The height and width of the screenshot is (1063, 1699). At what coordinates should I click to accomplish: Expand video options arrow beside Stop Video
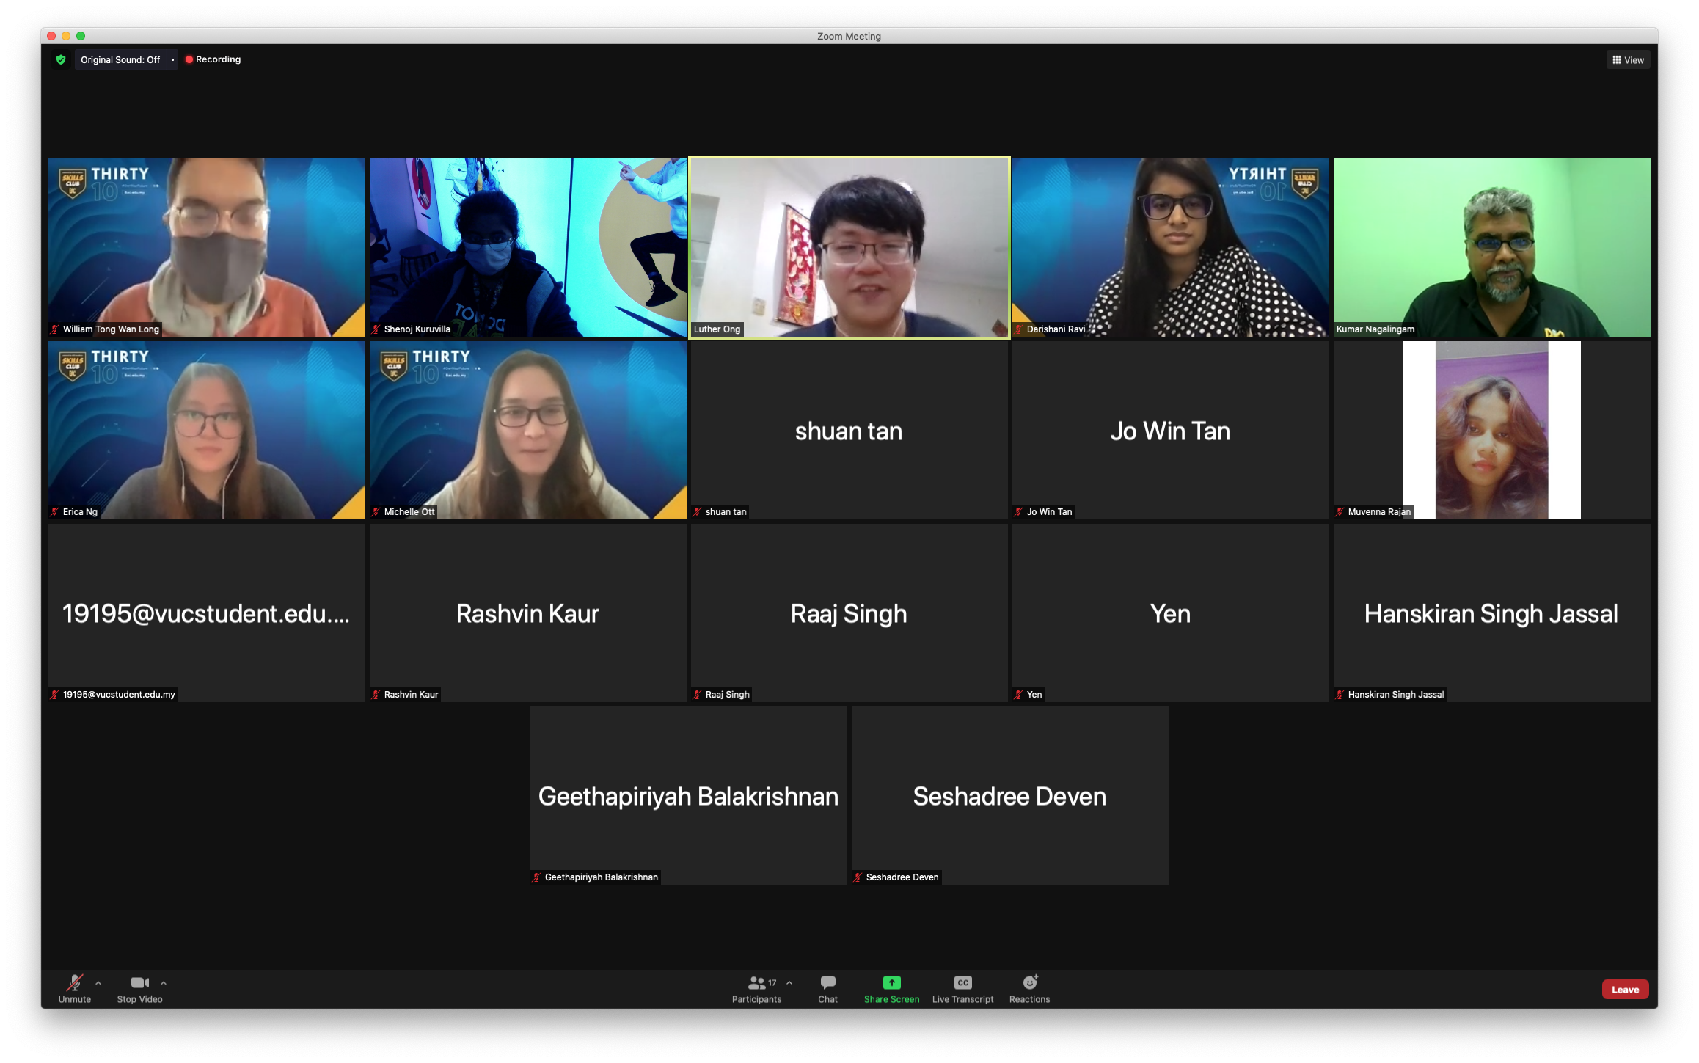[x=164, y=983]
